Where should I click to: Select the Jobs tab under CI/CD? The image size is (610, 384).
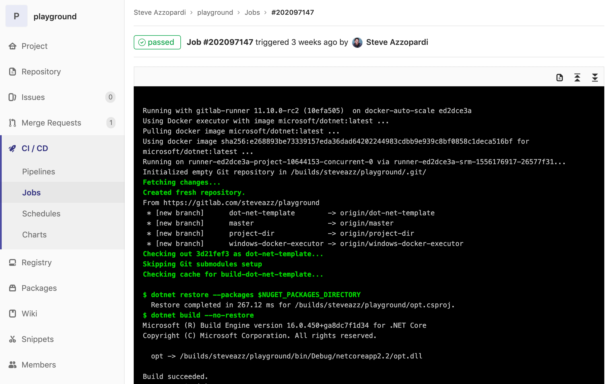click(31, 193)
